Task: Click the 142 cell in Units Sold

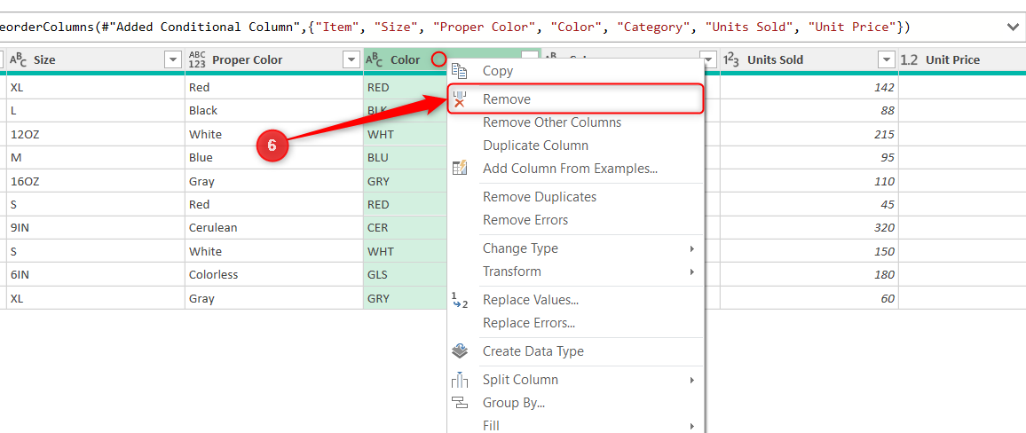Action: pos(809,87)
